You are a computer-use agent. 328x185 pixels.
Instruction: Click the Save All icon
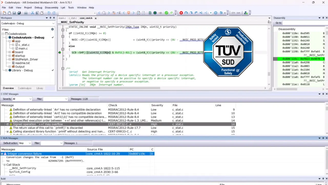tap(19, 13)
